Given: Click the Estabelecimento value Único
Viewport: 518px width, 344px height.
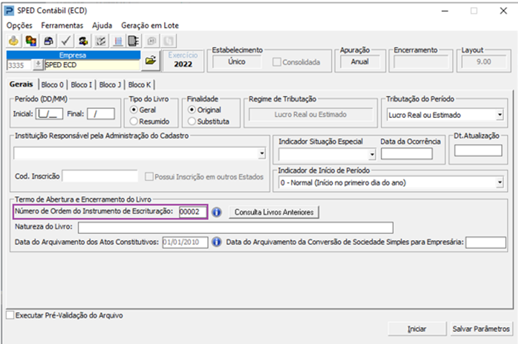Looking at the screenshot, I should (237, 62).
